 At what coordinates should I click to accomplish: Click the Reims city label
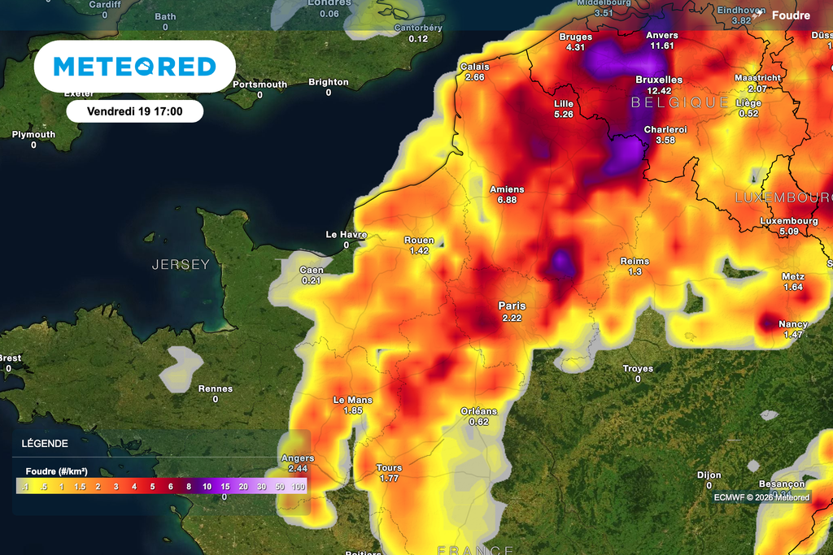click(635, 261)
